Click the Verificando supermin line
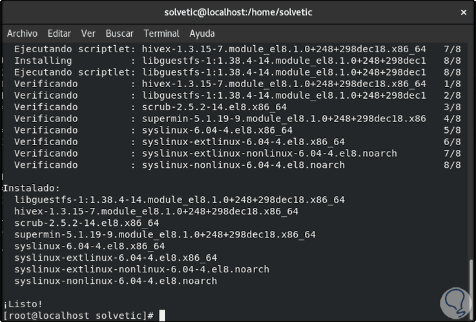This screenshot has width=476, height=322. 220,119
